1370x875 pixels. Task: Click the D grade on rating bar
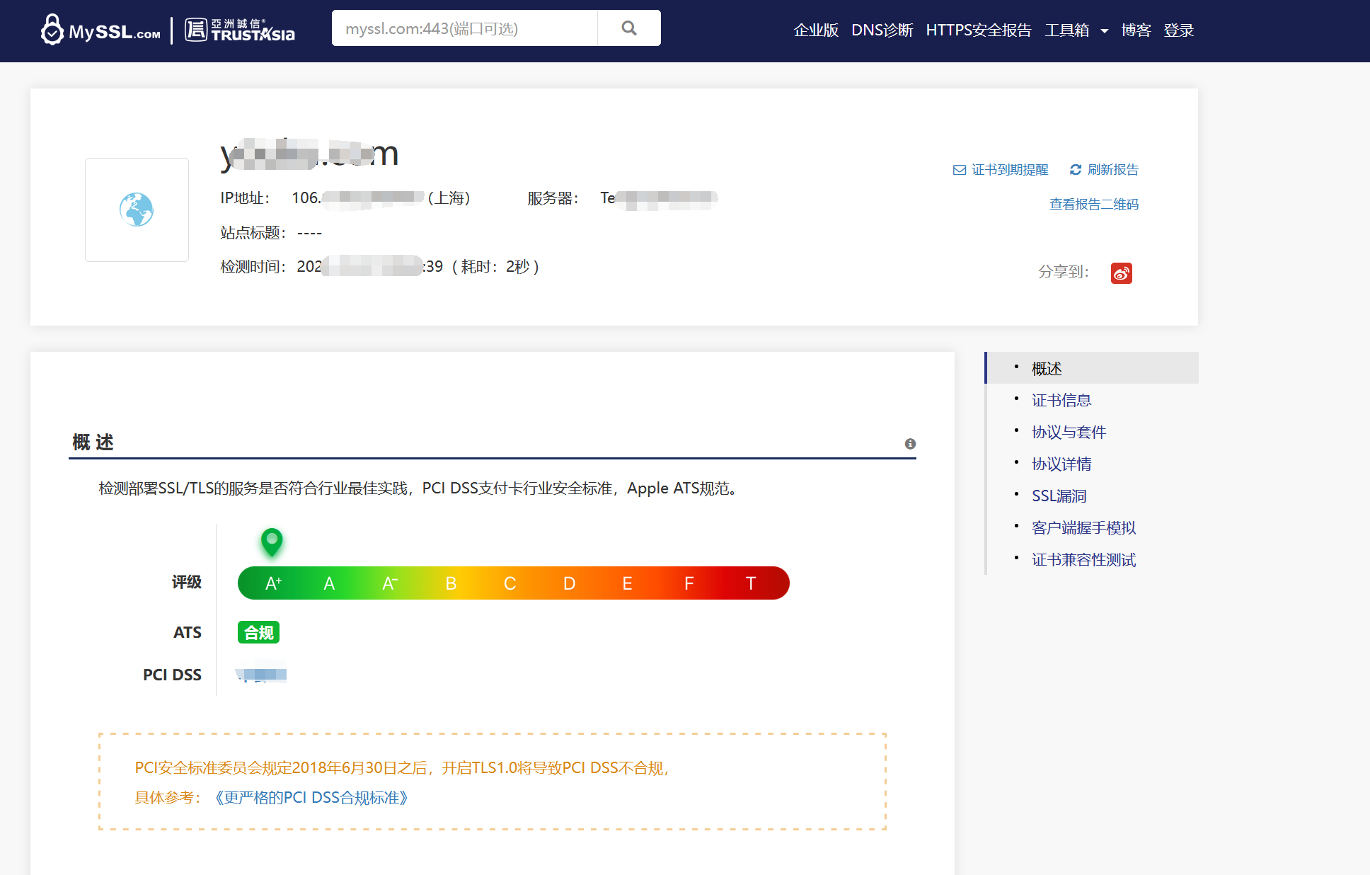click(x=569, y=583)
